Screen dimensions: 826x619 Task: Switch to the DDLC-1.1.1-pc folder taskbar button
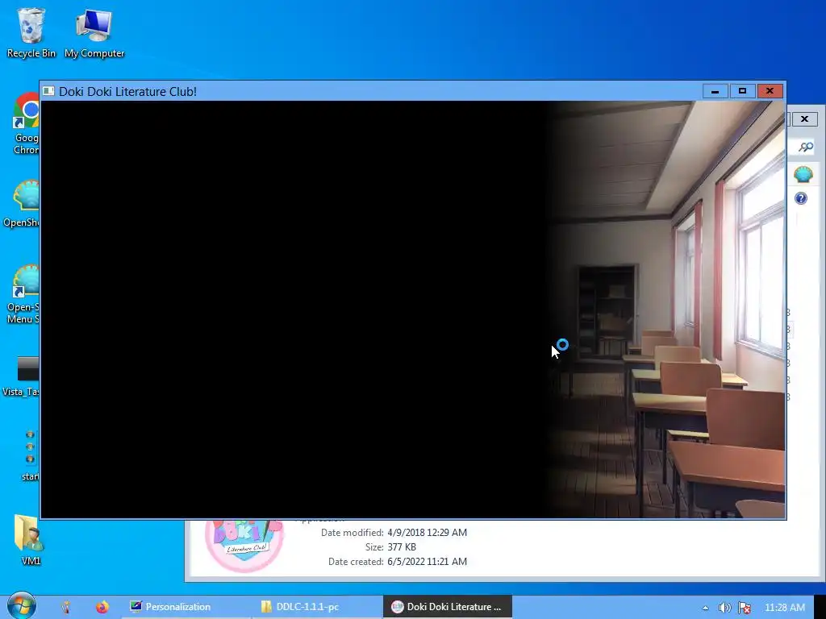click(x=317, y=607)
